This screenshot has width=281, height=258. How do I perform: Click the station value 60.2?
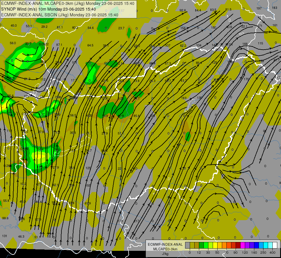point(75,28)
